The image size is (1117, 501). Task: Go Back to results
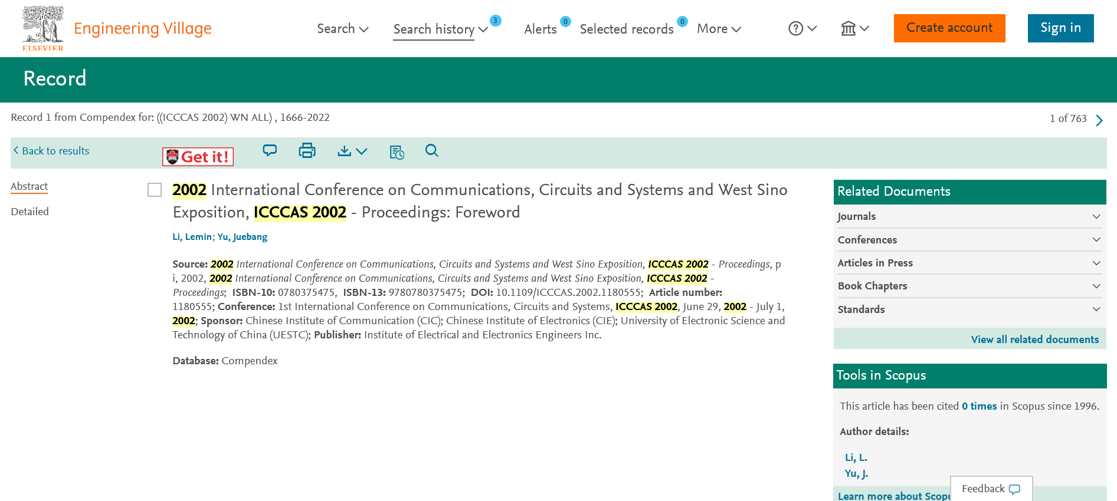51,151
